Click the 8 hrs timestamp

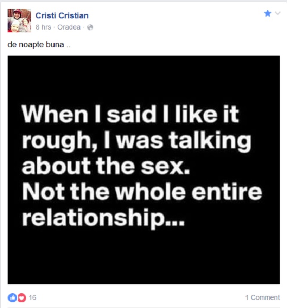(x=43, y=27)
